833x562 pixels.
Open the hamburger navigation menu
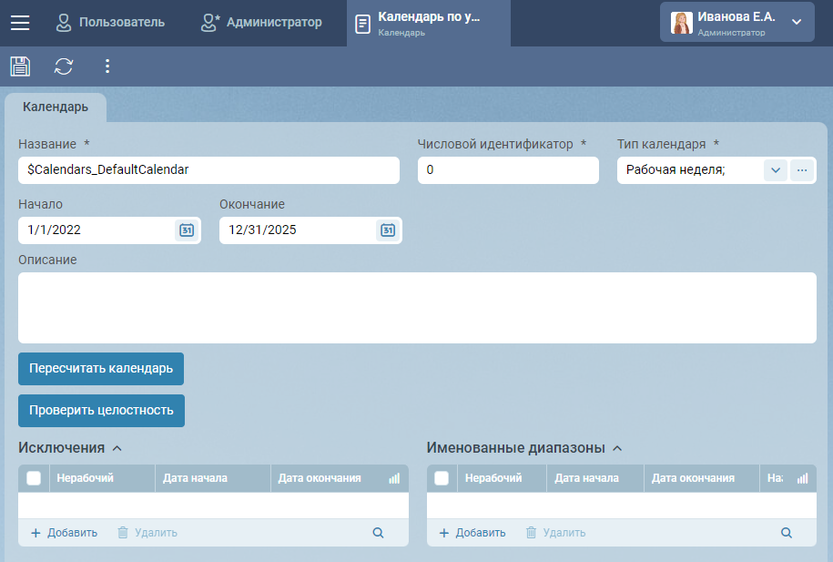click(x=20, y=23)
